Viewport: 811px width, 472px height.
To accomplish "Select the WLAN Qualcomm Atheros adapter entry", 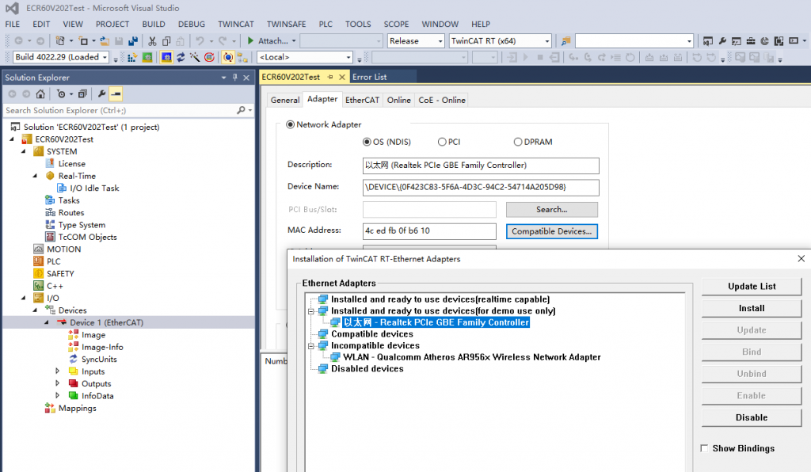I will (x=472, y=357).
